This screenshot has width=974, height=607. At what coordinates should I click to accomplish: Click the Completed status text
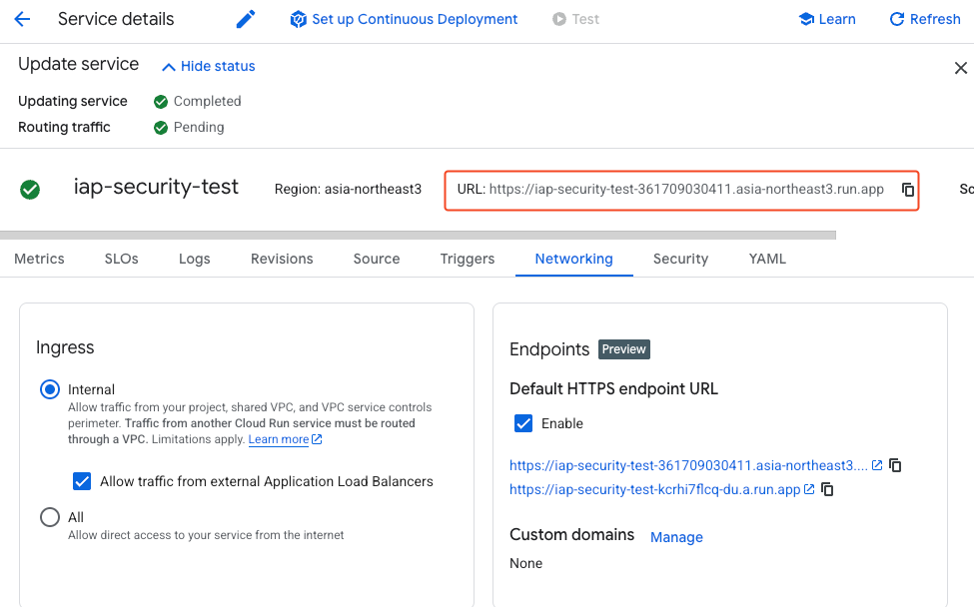208,101
